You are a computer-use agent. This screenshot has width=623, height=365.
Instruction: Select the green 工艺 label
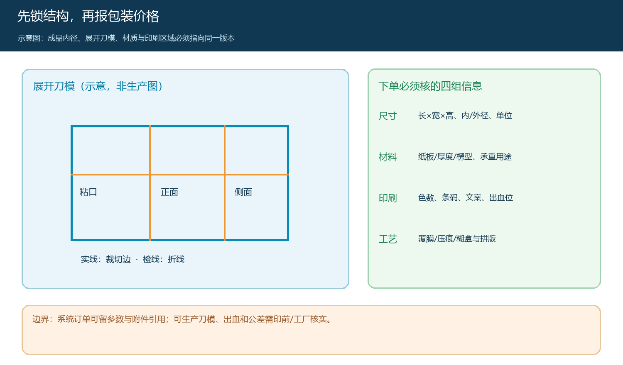click(388, 239)
